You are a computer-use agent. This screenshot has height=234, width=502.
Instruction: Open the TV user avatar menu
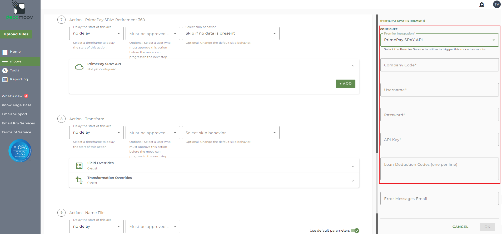click(x=496, y=4)
